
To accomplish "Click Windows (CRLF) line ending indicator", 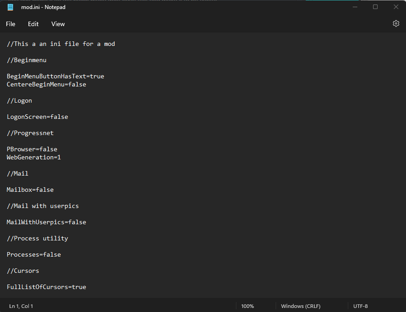I will click(x=300, y=306).
